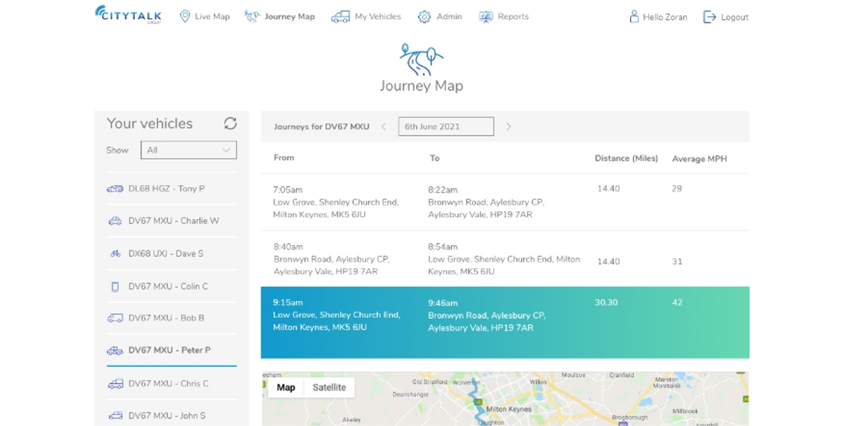The width and height of the screenshot is (844, 426).
Task: Select vehicle DV67 MXU - Peter P
Action: (172, 351)
